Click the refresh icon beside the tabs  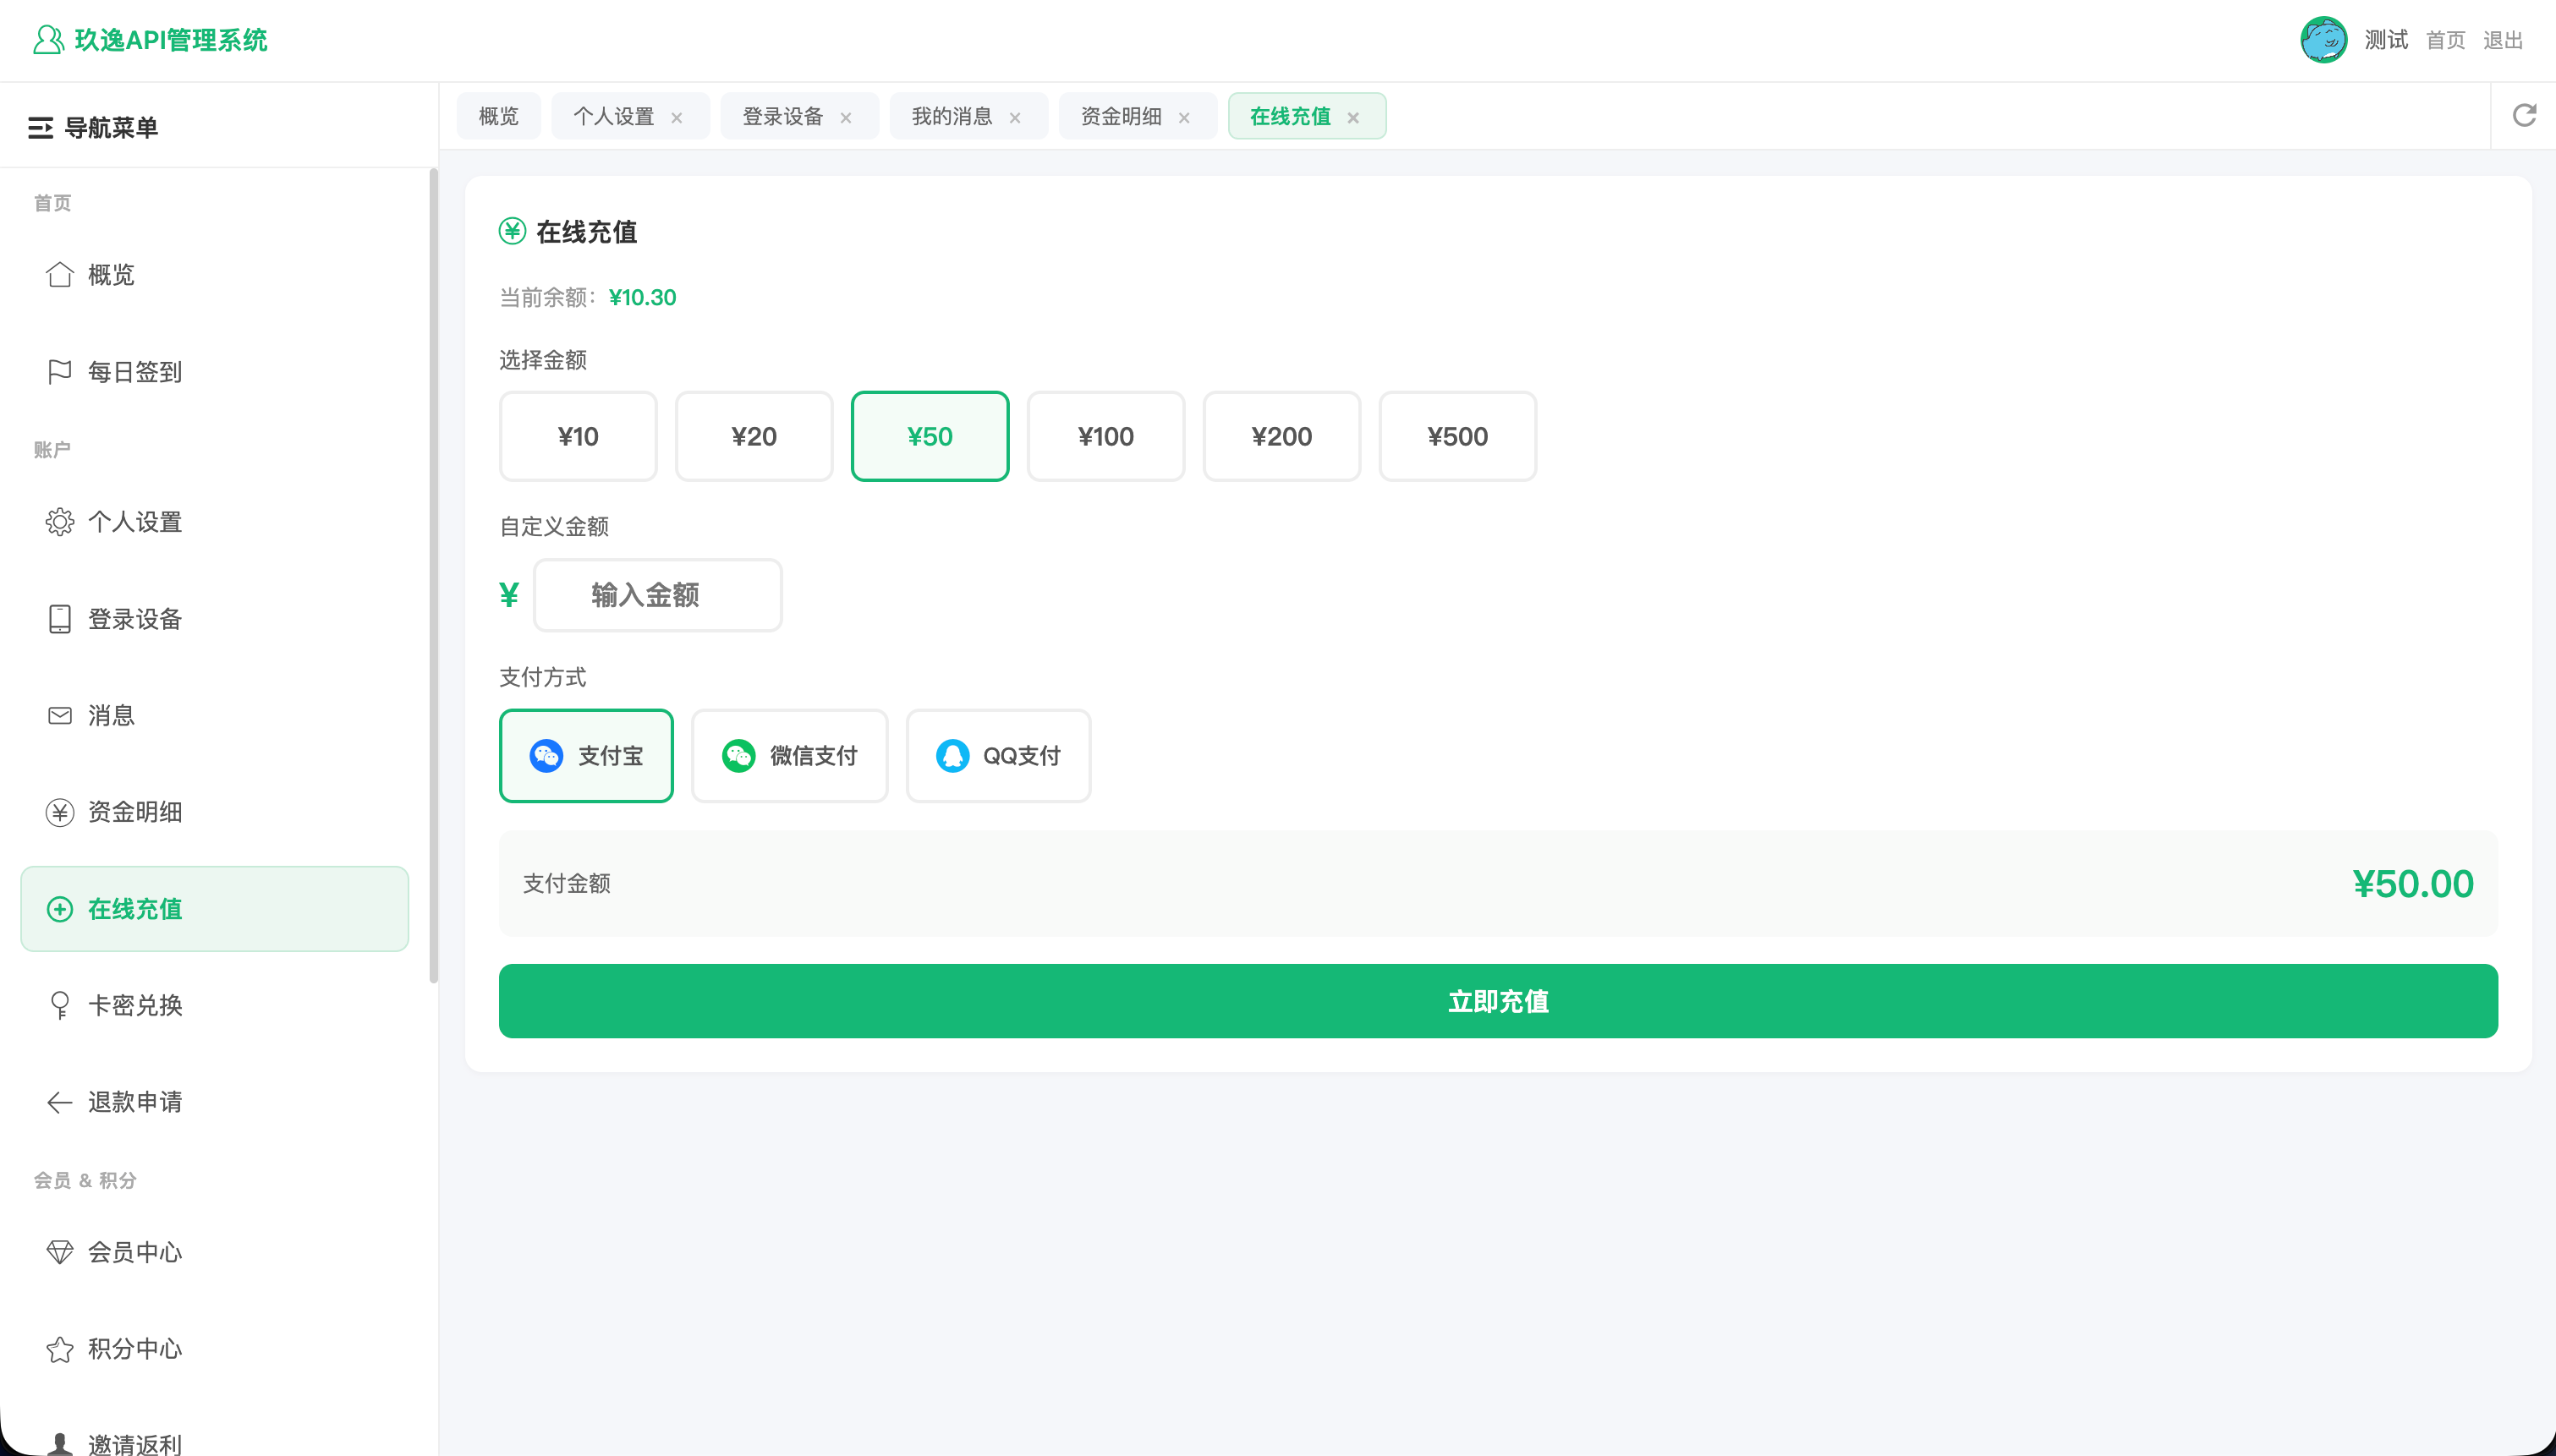pyautogui.click(x=2524, y=116)
